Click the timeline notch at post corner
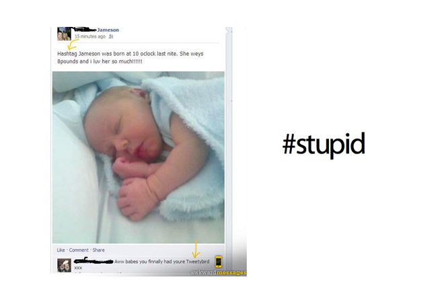 [227, 31]
